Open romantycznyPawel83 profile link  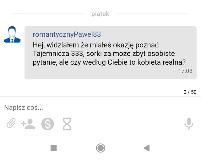67,34
